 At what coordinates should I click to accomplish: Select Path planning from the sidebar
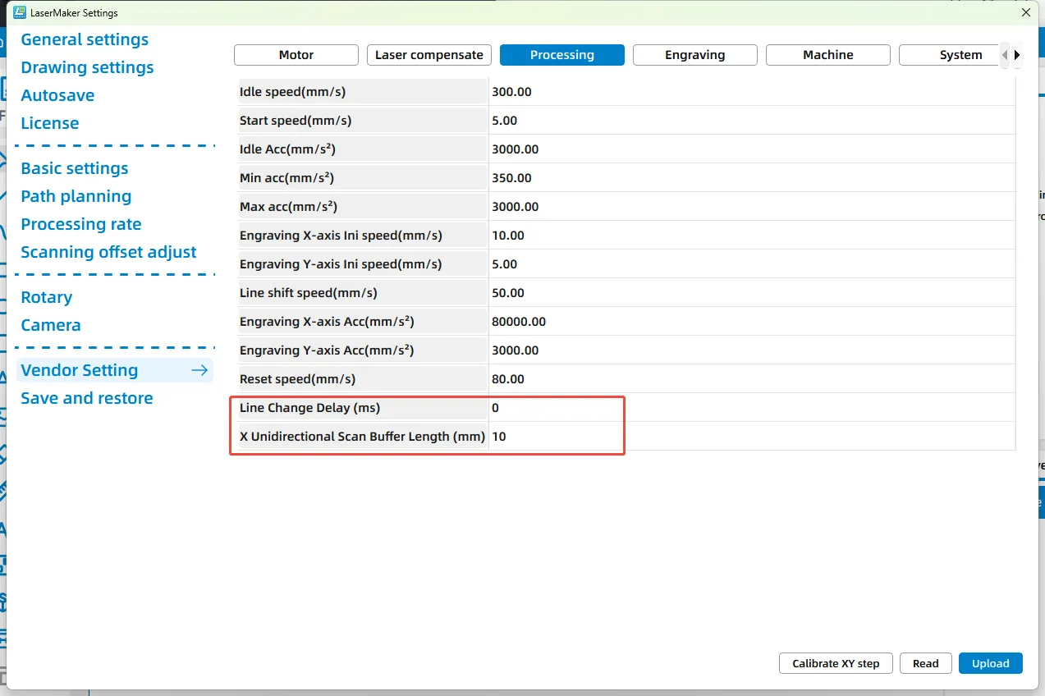[76, 196]
